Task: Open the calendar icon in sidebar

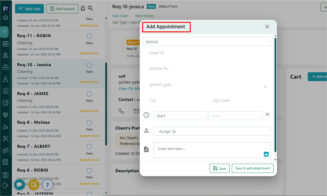Action: click(x=5, y=44)
